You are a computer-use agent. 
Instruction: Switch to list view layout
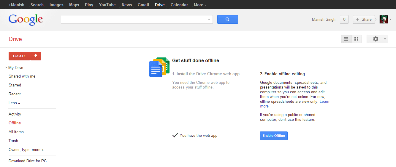click(x=346, y=39)
